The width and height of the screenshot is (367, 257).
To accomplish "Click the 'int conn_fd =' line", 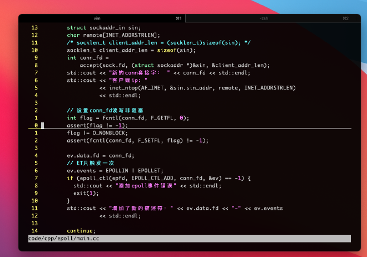I will pos(88,58).
